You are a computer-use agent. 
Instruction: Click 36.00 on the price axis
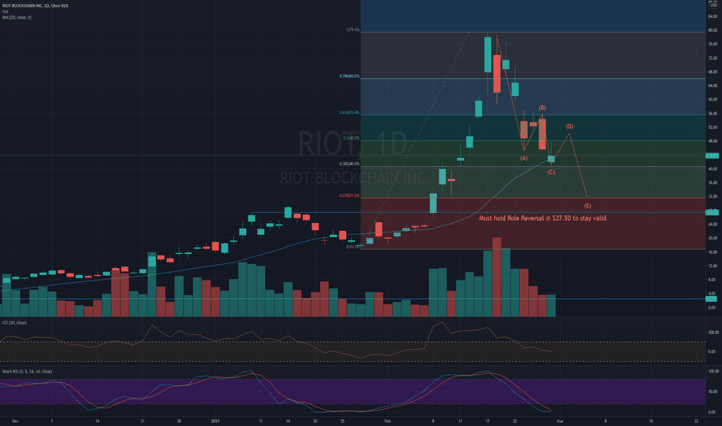713,183
